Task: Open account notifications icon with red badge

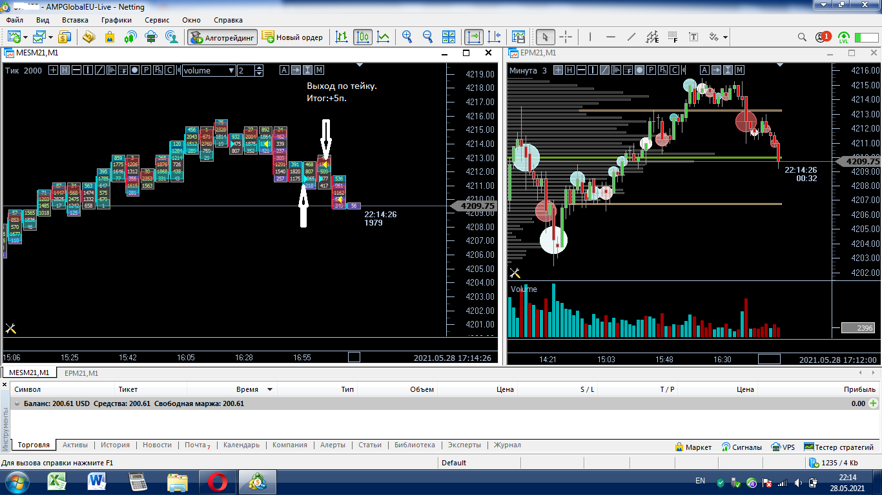Action: tap(823, 37)
